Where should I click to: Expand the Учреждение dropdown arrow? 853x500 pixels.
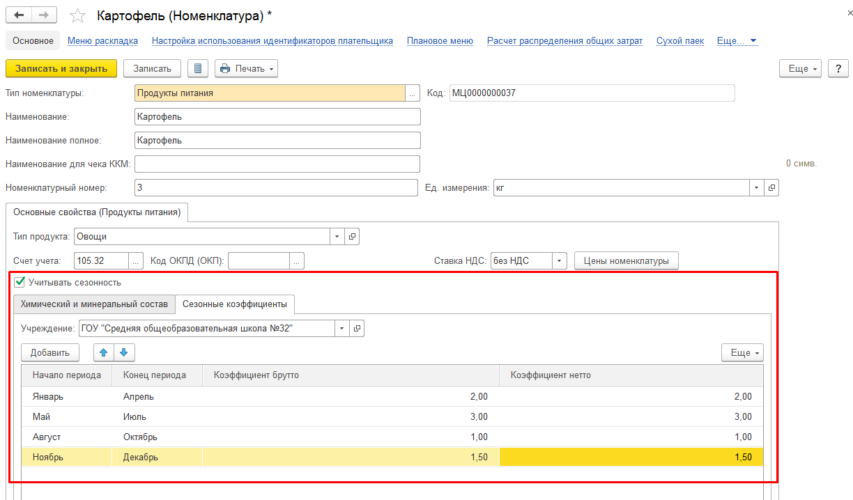pos(343,328)
